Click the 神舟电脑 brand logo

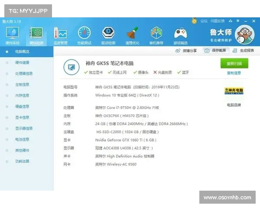click(234, 91)
